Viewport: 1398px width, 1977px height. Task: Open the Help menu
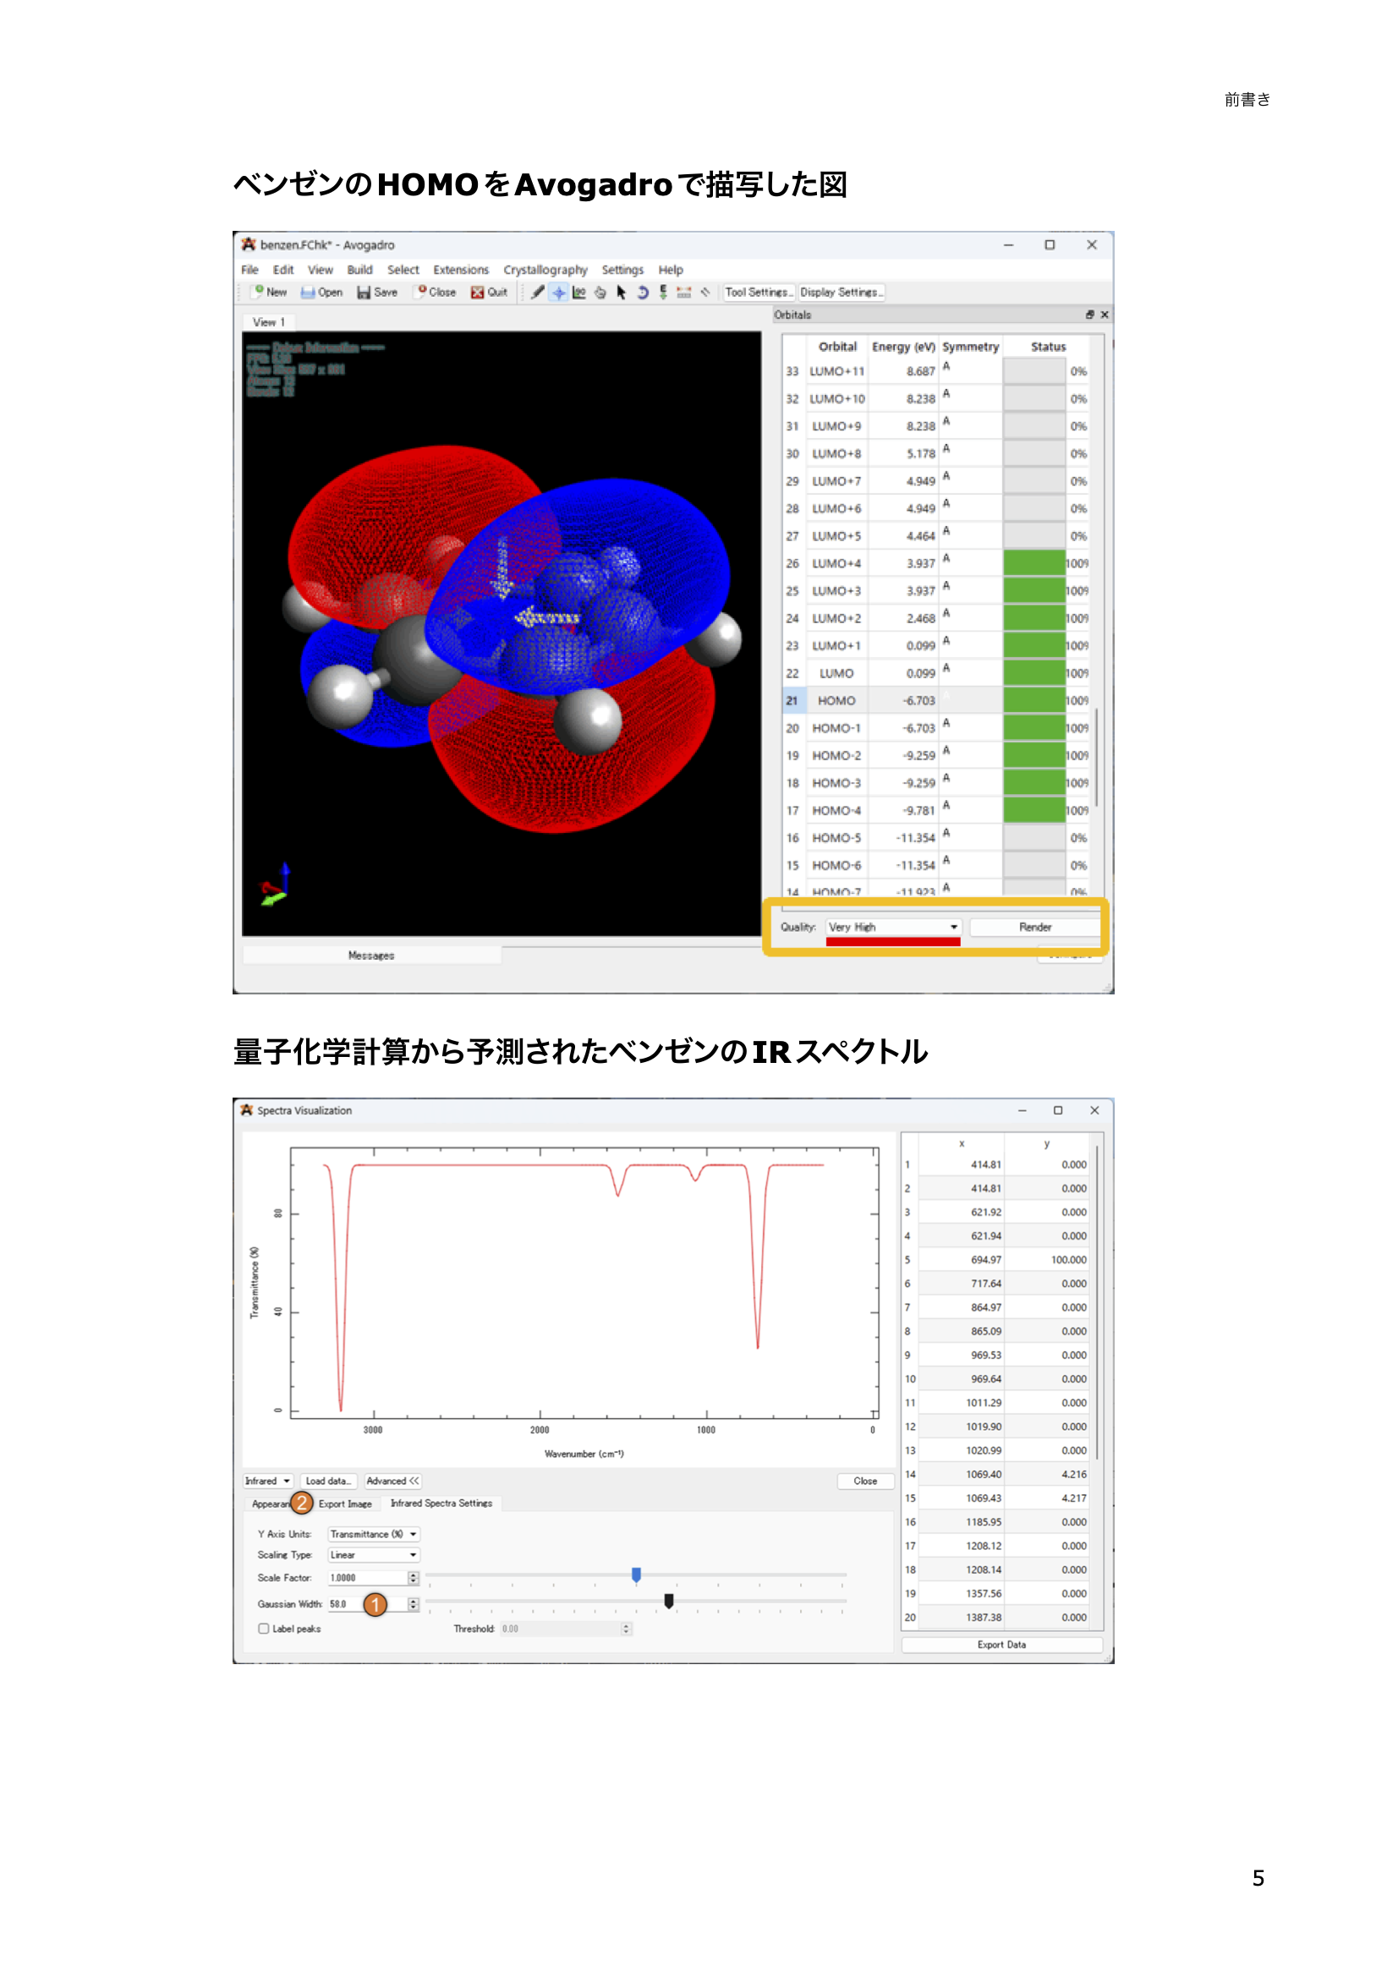pos(671,270)
